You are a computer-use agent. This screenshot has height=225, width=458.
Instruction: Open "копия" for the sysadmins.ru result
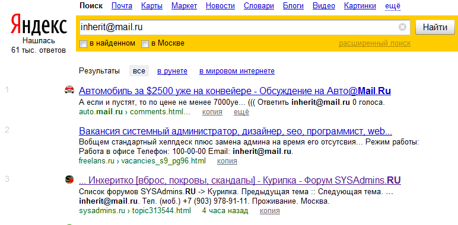269,211
